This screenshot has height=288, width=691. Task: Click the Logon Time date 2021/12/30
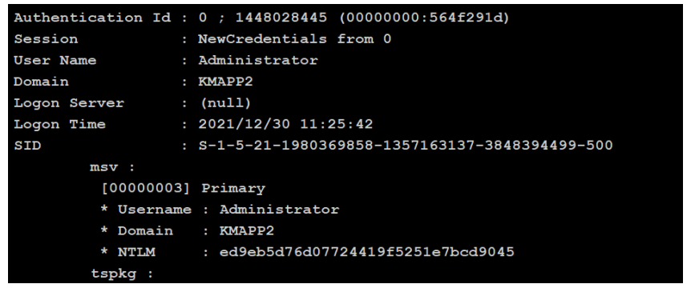[x=244, y=125]
